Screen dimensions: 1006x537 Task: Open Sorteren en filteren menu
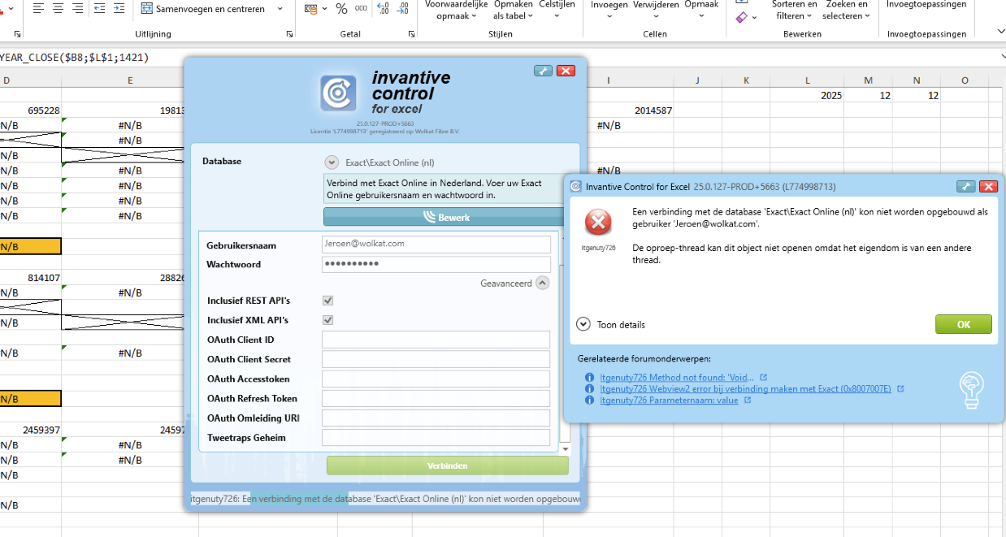click(x=793, y=11)
